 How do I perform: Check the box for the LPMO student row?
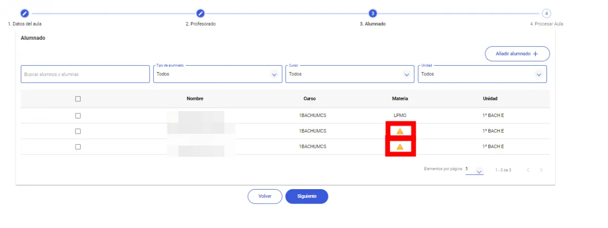click(x=78, y=116)
